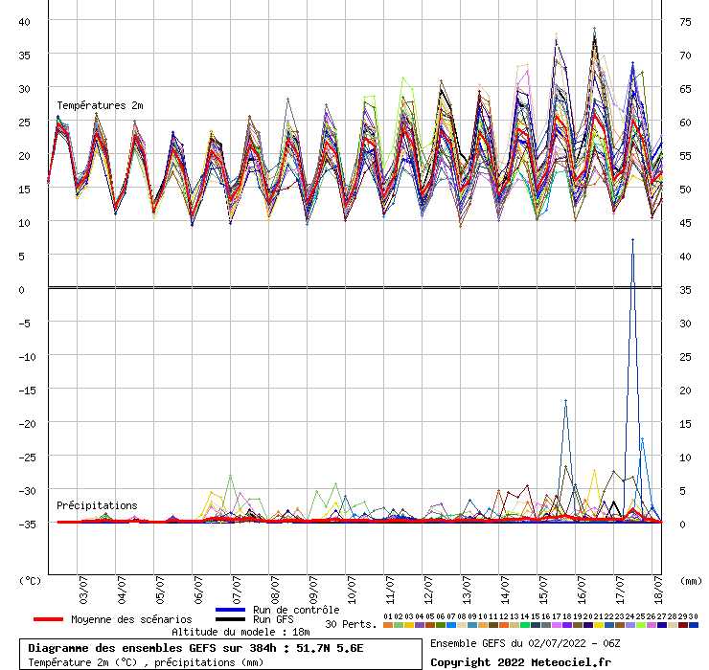Click the 06/07 date axis label
This screenshot has height=670, width=709.
[x=199, y=590]
